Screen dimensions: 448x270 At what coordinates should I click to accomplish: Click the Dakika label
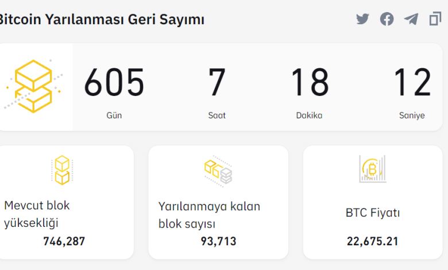309,115
